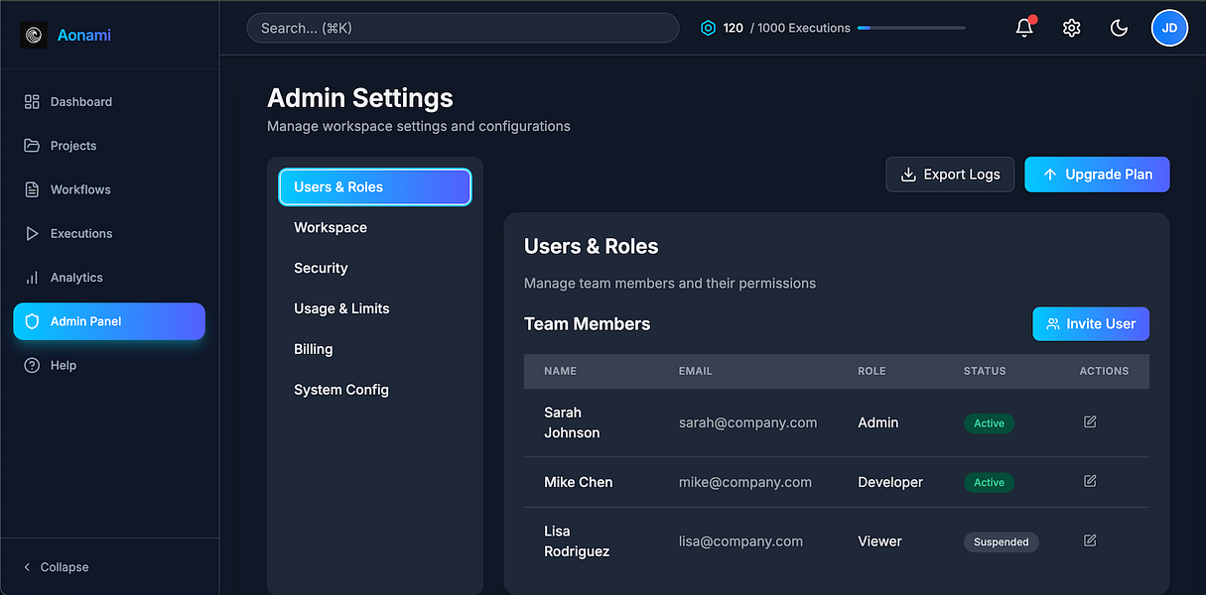Click the 1000 Executions counter text
The height and width of the screenshot is (595, 1206).
(800, 28)
